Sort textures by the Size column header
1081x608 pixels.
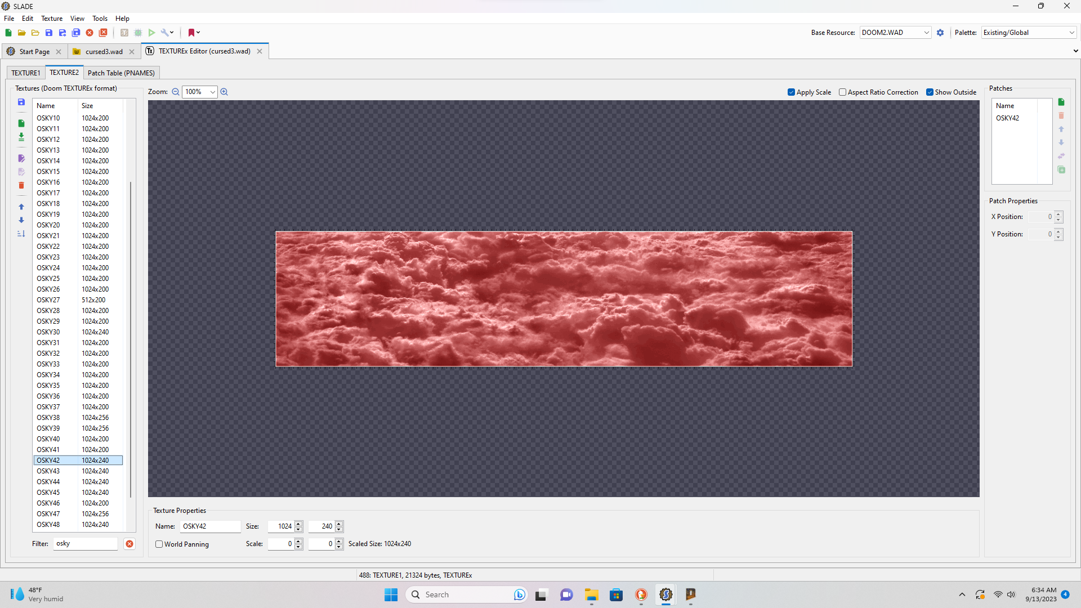coord(101,106)
